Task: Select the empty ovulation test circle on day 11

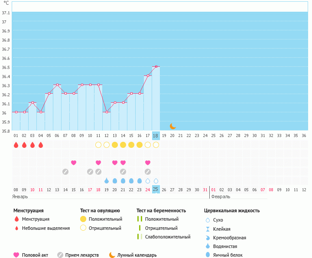Action: (x=98, y=145)
